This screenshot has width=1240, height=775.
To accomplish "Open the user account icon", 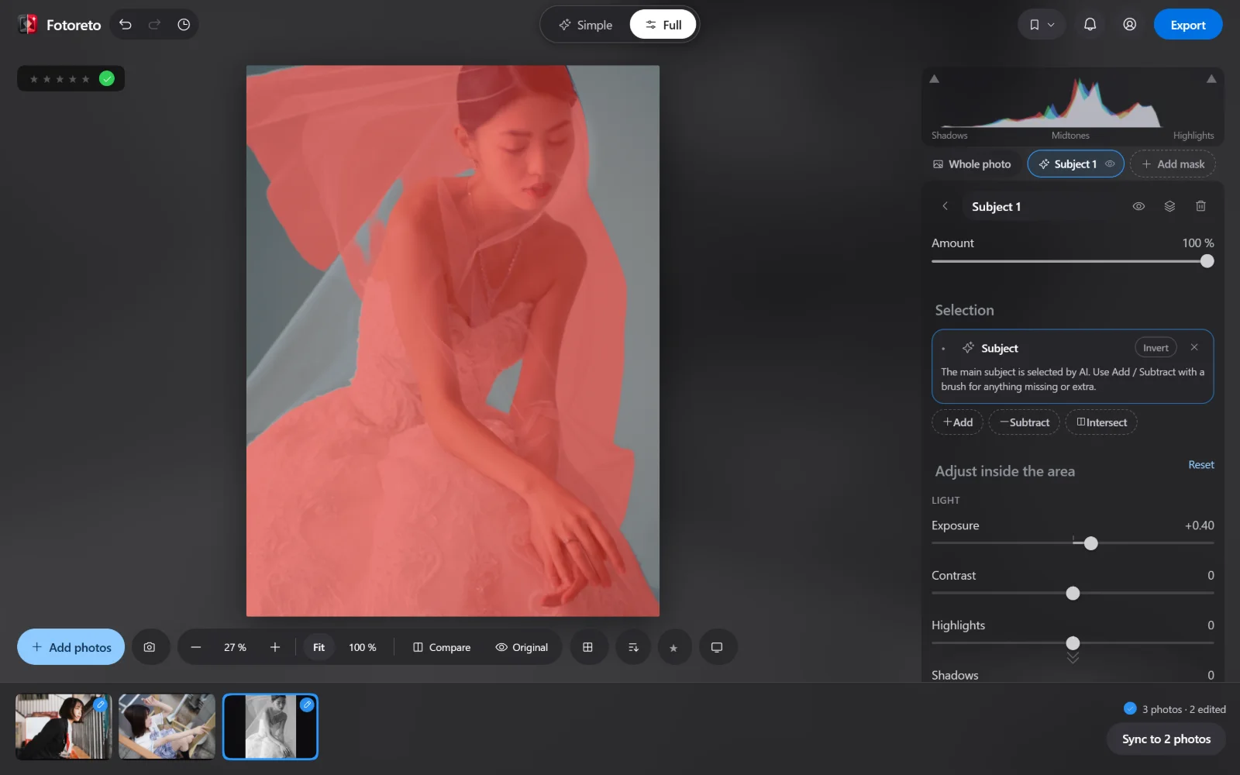I will click(x=1130, y=25).
